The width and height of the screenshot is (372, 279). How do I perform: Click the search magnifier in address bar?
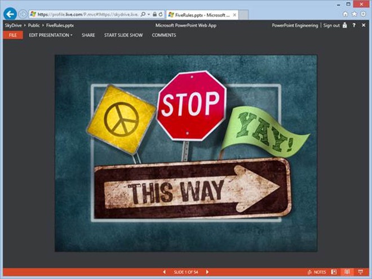point(143,15)
